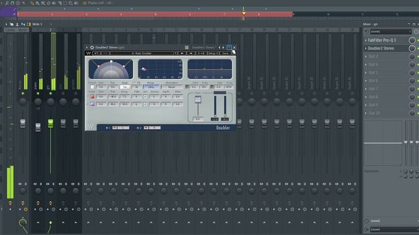This screenshot has width=419, height=235.
Task: Select next plugin arrow in Doubler2 title bar
Action: (223, 48)
